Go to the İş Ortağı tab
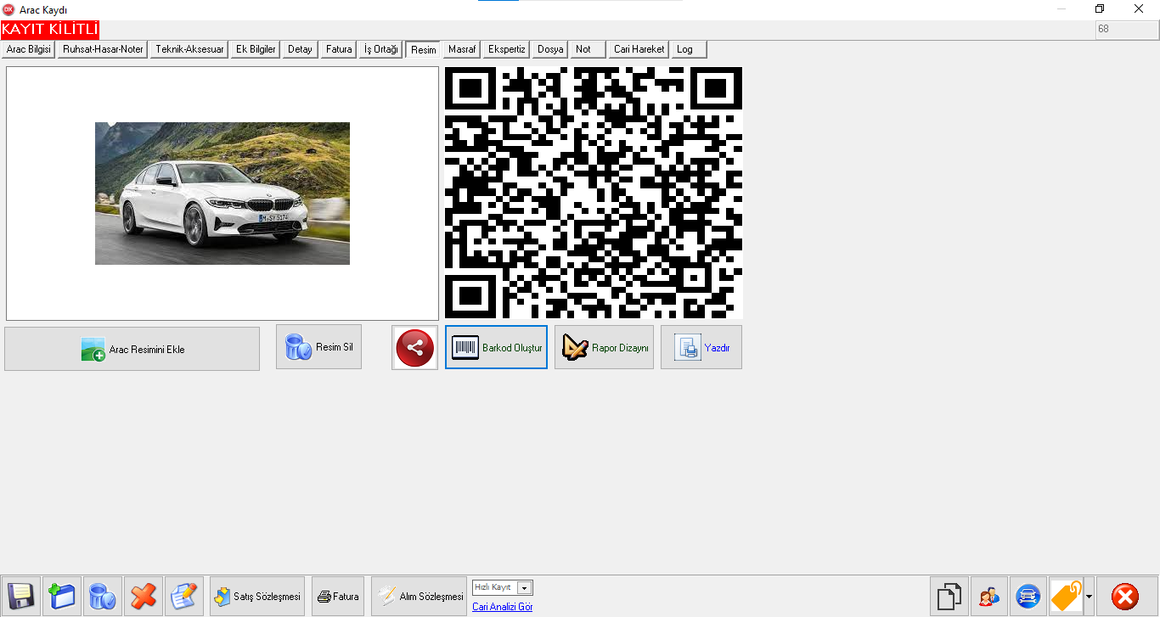1160x617 pixels. coord(380,49)
